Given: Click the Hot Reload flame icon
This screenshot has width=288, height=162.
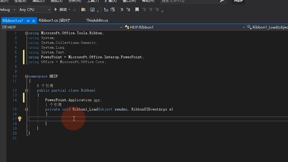Looking at the screenshot, I should [x=74, y=10].
